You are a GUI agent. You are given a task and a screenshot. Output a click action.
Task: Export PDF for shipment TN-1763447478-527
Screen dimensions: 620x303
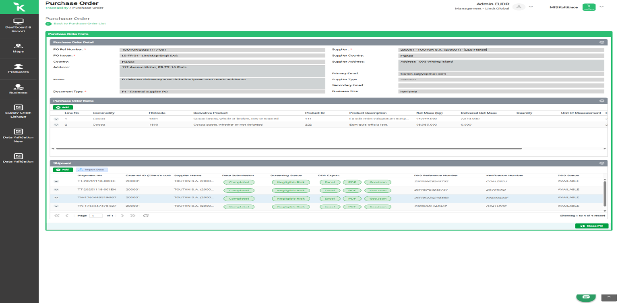(352, 207)
